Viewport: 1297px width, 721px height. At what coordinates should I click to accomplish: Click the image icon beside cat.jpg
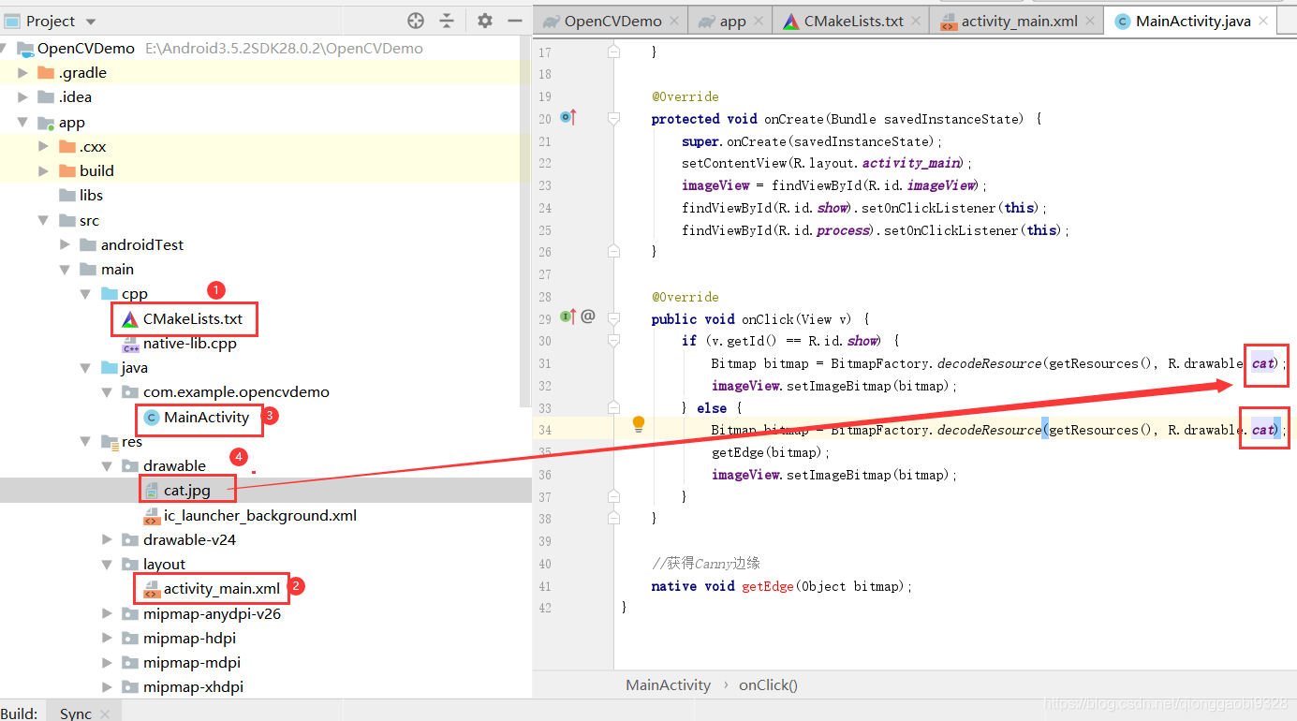pyautogui.click(x=151, y=491)
